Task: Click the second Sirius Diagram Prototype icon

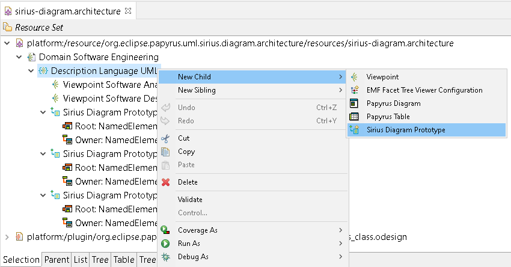Action: pyautogui.click(x=55, y=153)
